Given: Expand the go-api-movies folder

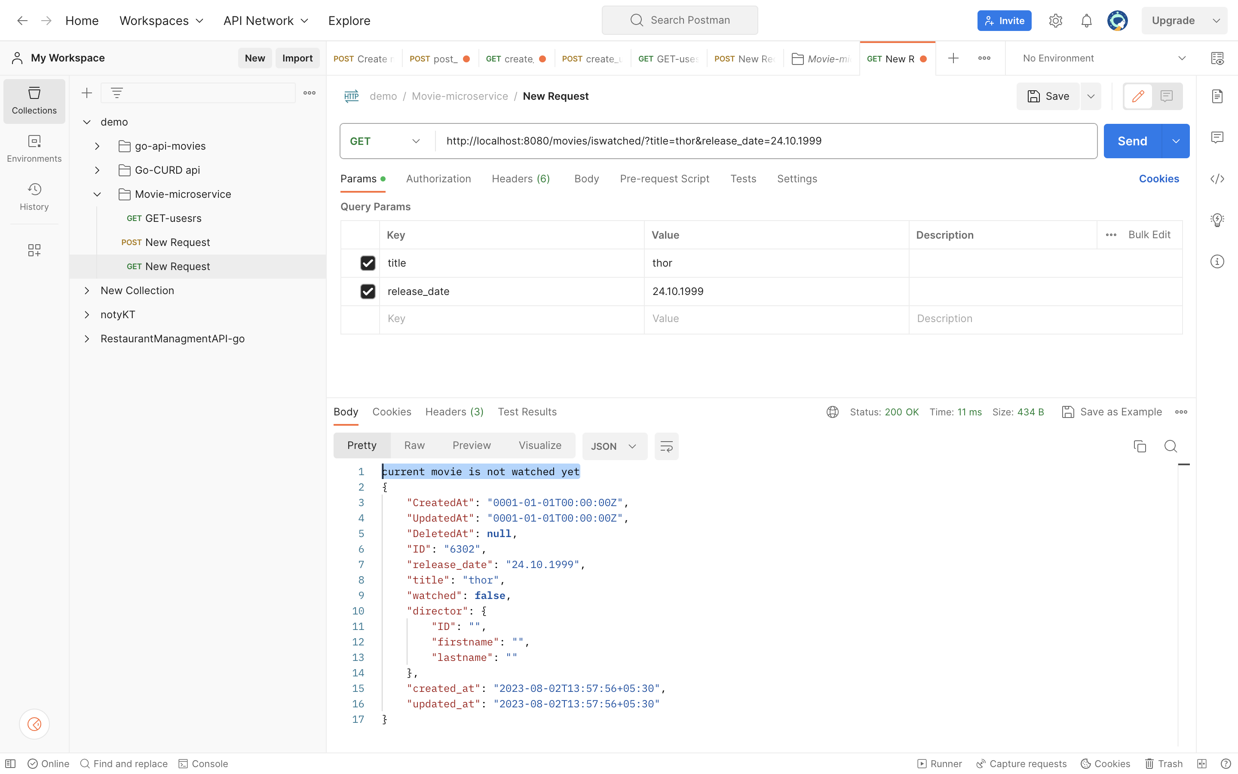Looking at the screenshot, I should pos(97,146).
